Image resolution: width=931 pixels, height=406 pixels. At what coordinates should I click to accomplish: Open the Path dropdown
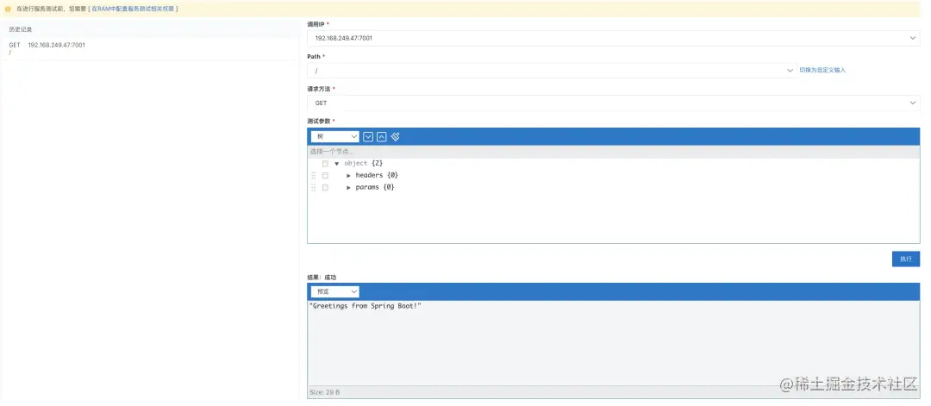click(552, 70)
